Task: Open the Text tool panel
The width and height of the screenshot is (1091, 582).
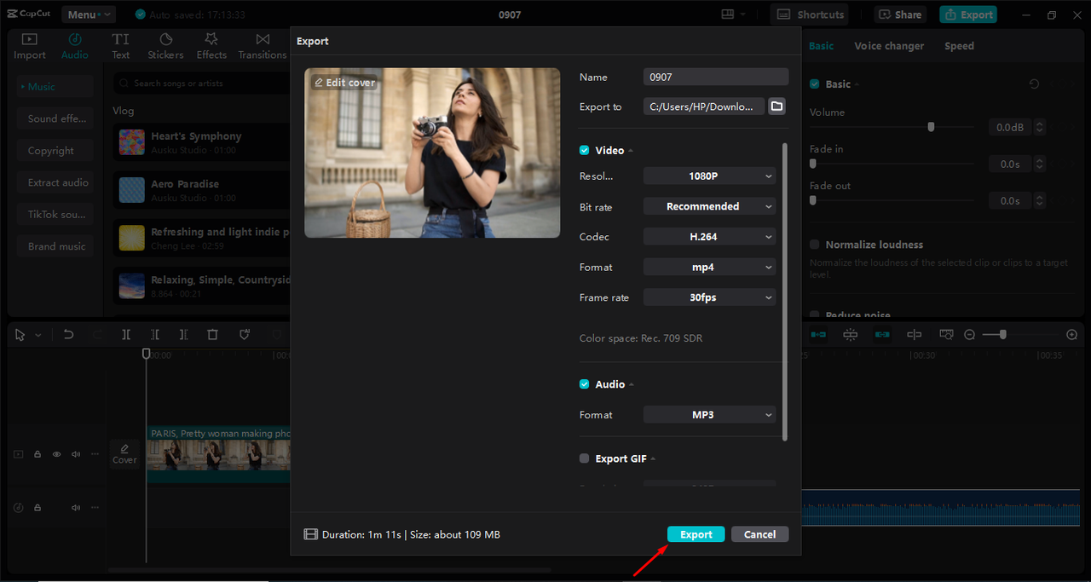Action: [x=121, y=46]
